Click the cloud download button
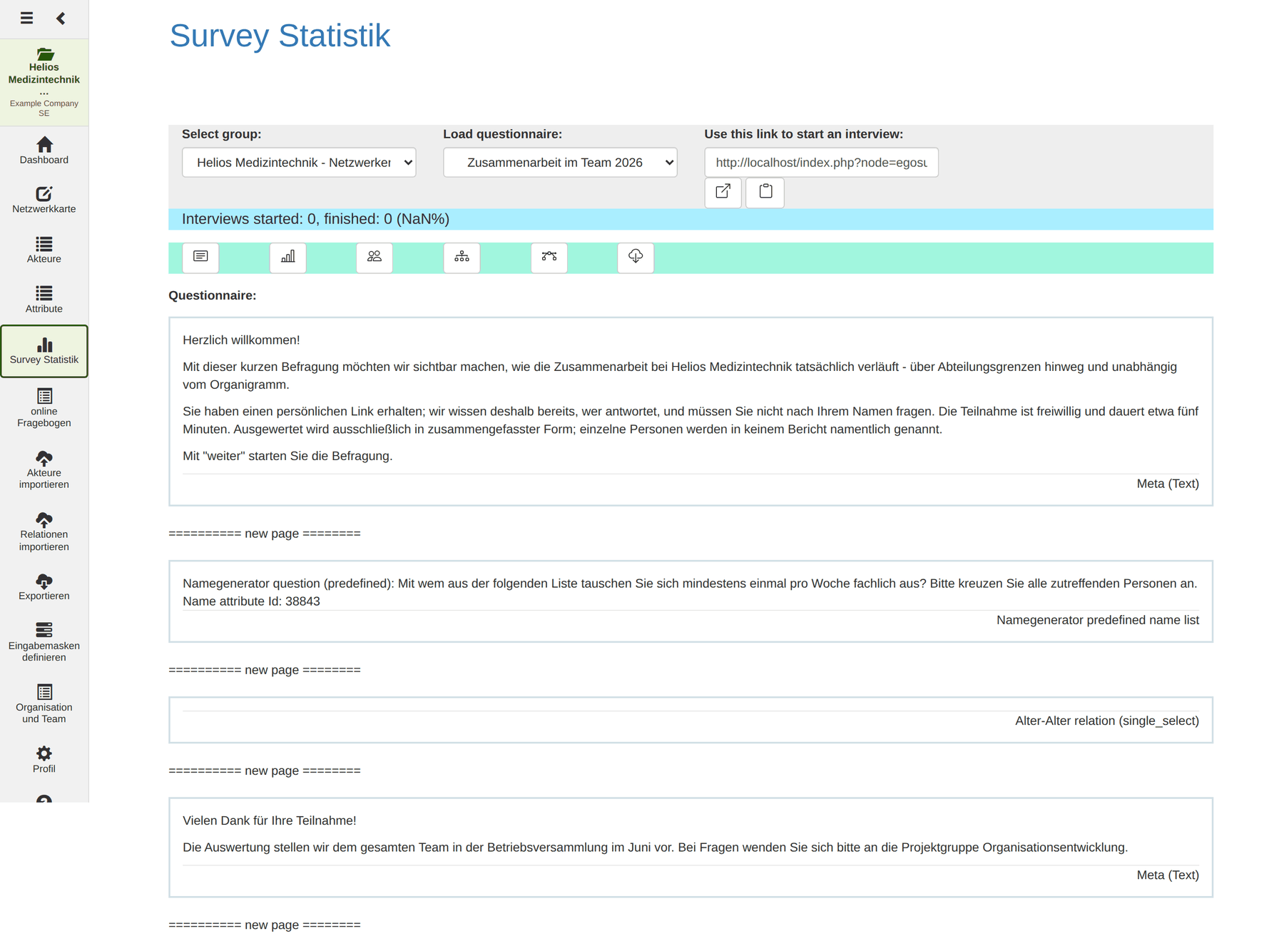 636,258
